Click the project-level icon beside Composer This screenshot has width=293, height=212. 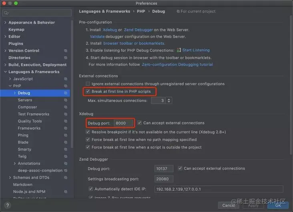click(x=66, y=107)
